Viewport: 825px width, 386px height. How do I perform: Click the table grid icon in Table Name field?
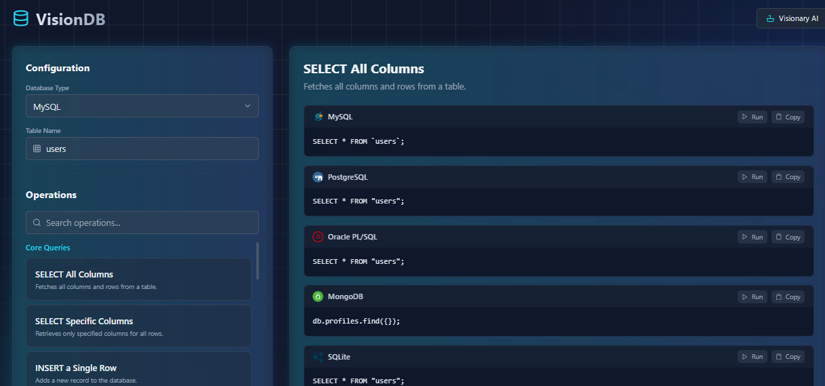[37, 149]
